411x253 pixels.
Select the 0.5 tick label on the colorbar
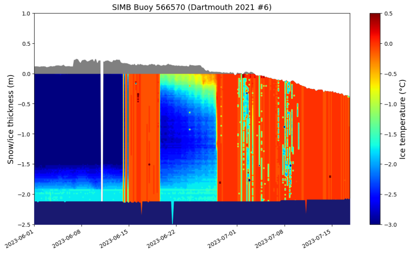389,13
